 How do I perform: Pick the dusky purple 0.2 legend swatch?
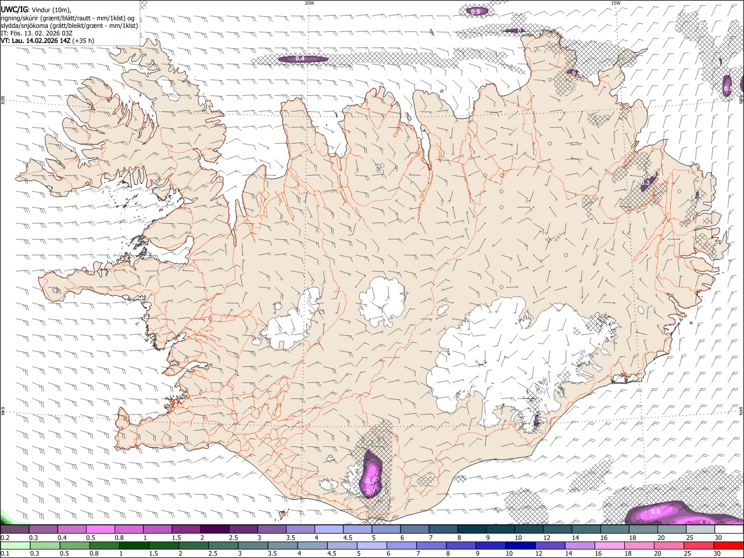15,529
